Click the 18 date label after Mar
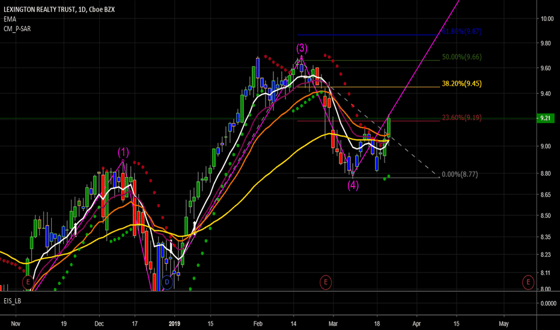 pyautogui.click(x=377, y=324)
